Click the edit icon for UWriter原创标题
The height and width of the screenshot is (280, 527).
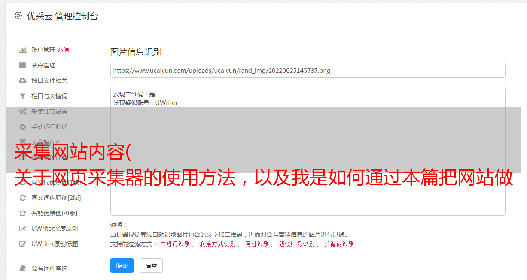(x=23, y=244)
